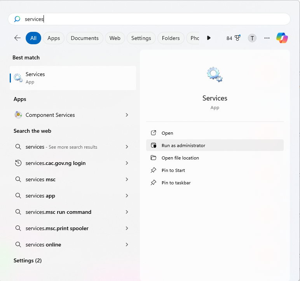
Task: Open the Services best match result
Action: coord(73,78)
